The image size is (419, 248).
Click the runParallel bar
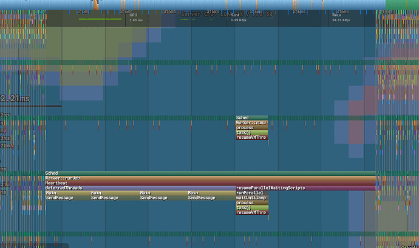click(252, 193)
